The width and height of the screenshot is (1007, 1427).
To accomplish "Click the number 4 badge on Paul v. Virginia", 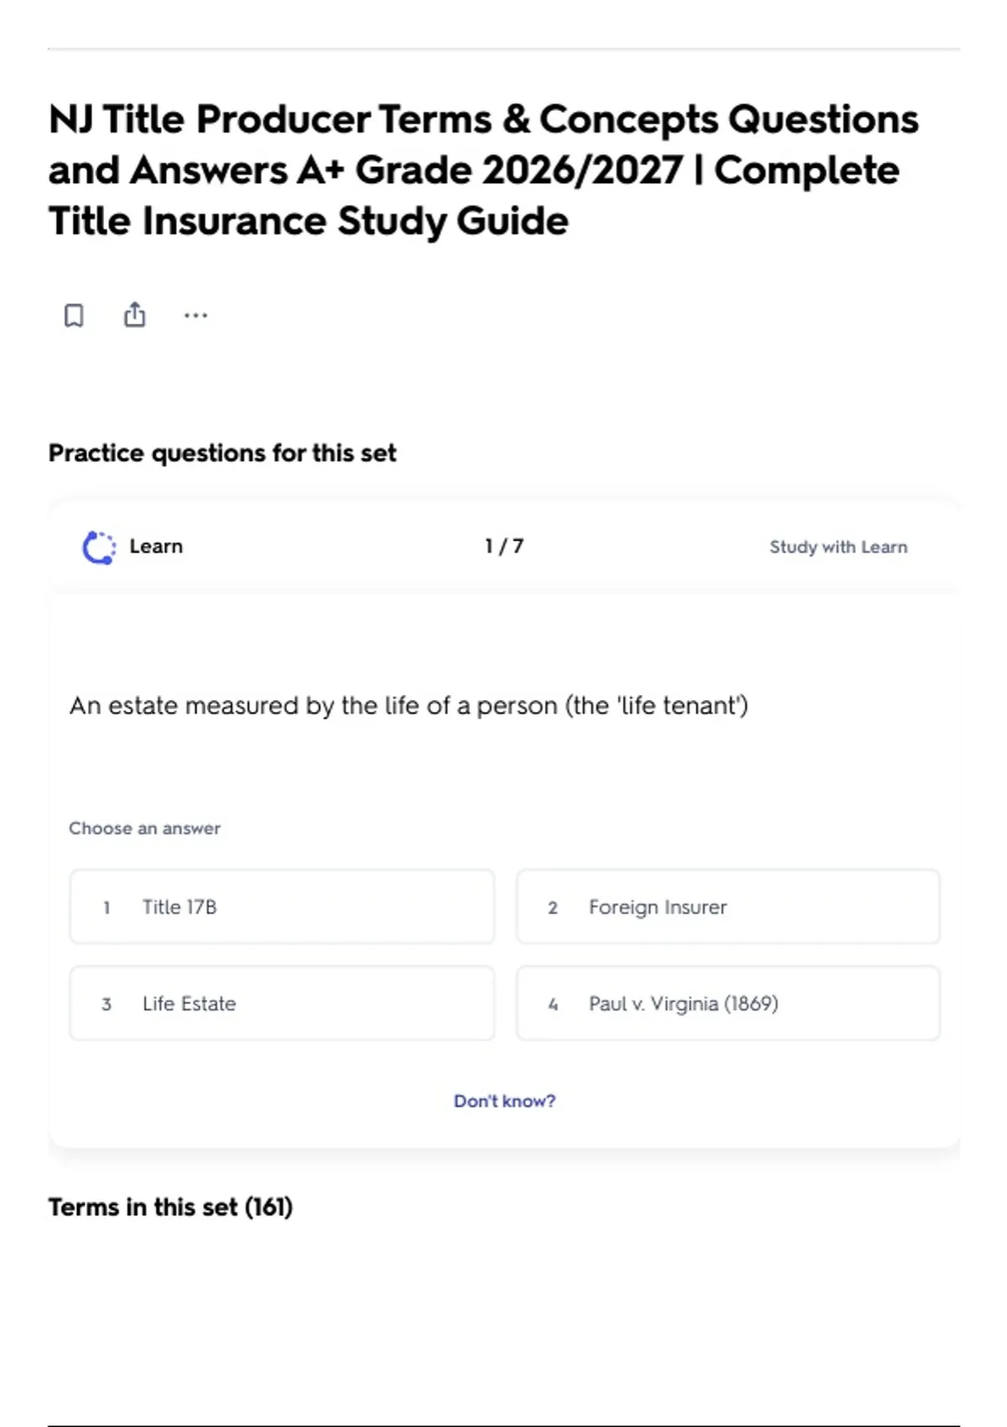I will point(553,1004).
